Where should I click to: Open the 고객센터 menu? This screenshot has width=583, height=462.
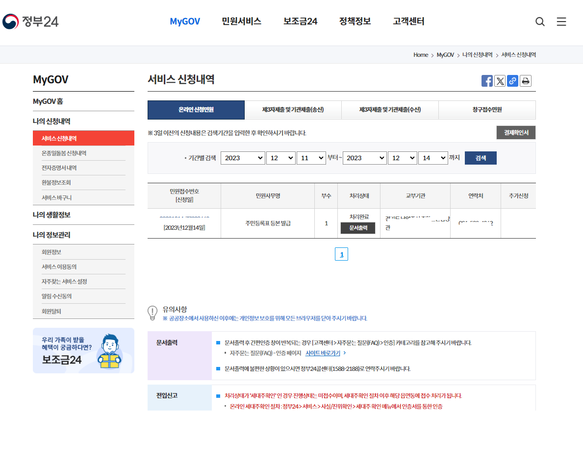click(x=407, y=22)
